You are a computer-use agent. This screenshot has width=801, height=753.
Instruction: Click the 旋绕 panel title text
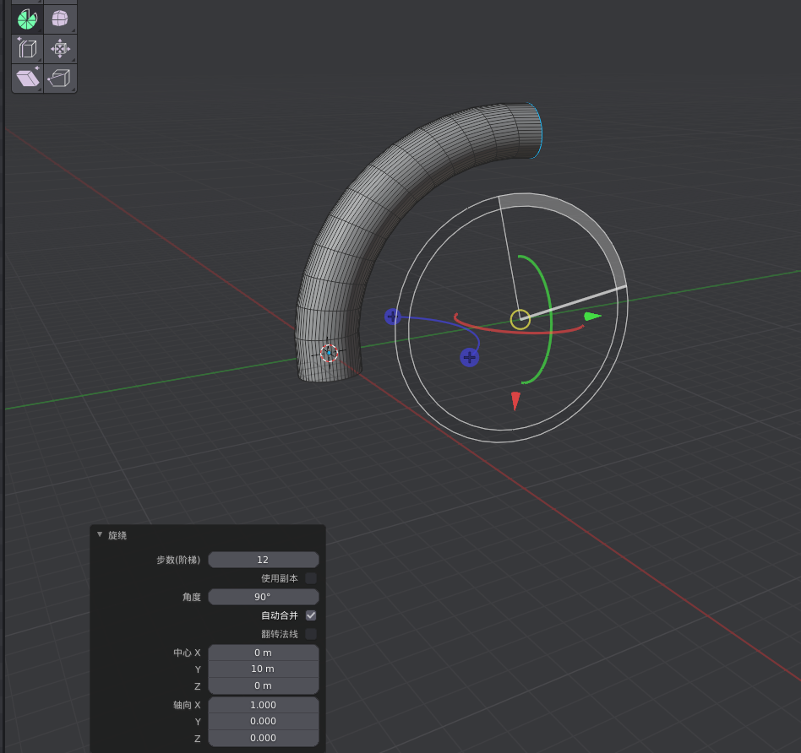coord(117,535)
